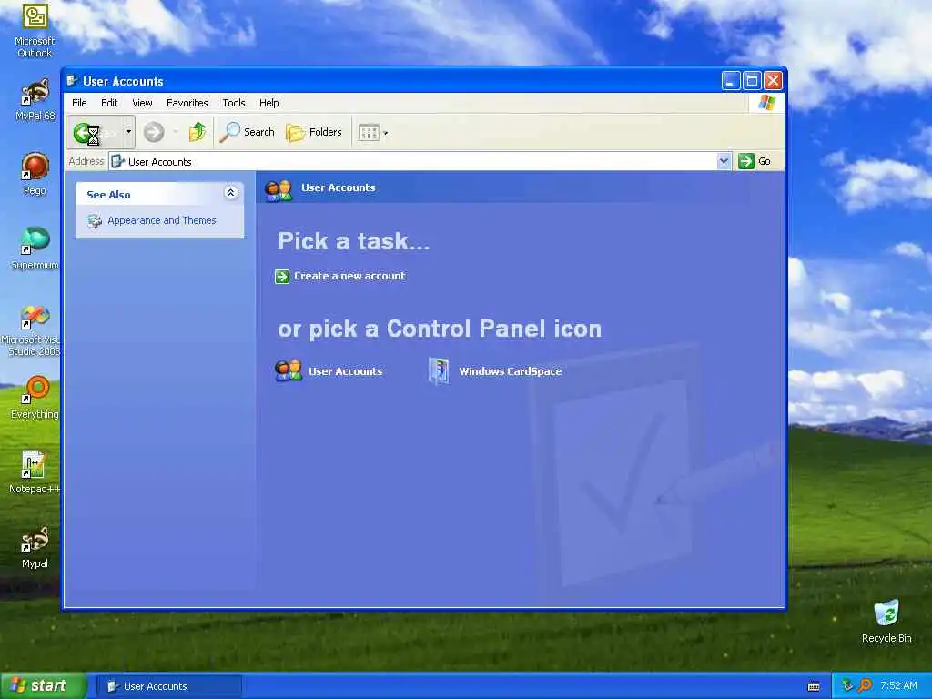This screenshot has width=932, height=699.
Task: Select the Microsoft Outlook desktop icon
Action: coord(35,30)
